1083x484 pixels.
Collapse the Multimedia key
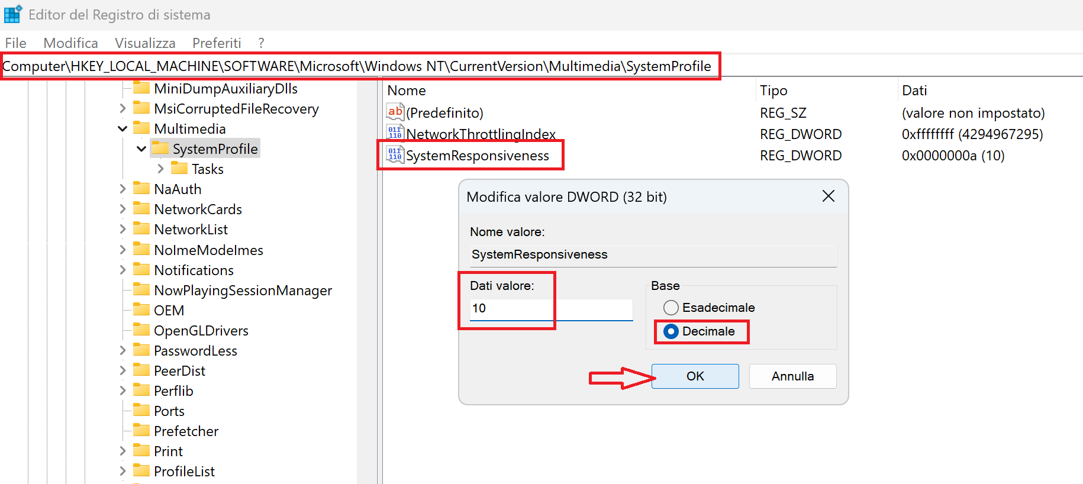123,128
